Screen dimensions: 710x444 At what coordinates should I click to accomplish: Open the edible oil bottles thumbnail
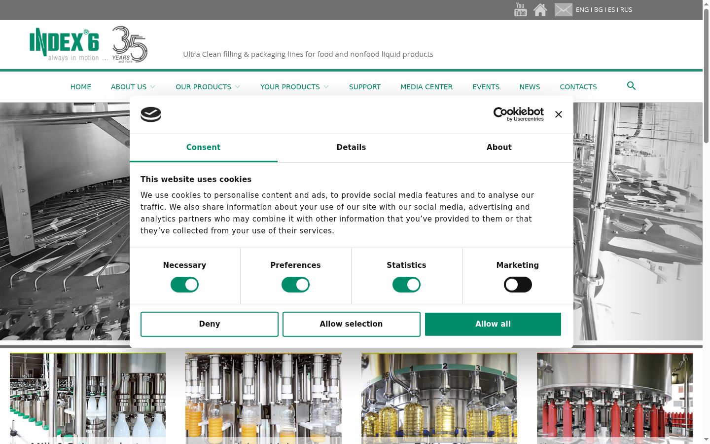(439, 398)
